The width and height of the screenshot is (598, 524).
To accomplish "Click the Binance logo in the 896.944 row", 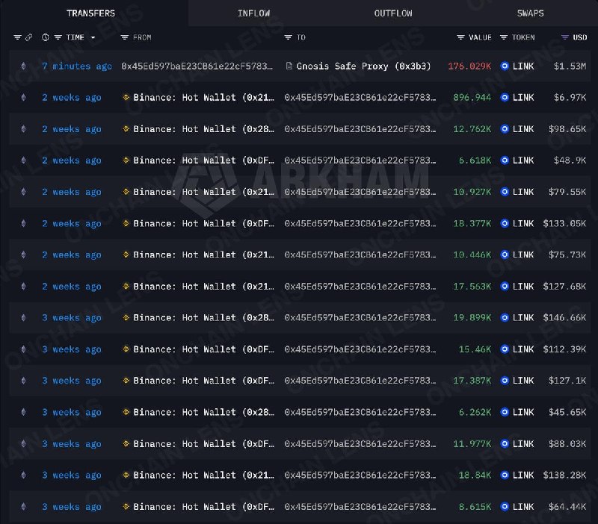I will coord(126,98).
